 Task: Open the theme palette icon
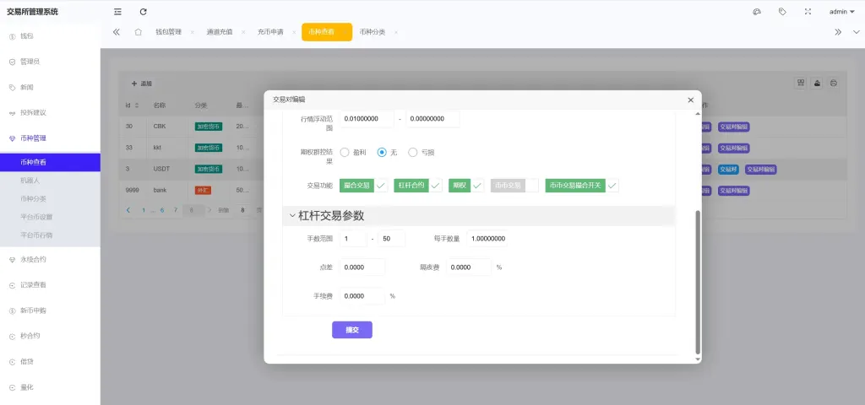click(x=757, y=12)
